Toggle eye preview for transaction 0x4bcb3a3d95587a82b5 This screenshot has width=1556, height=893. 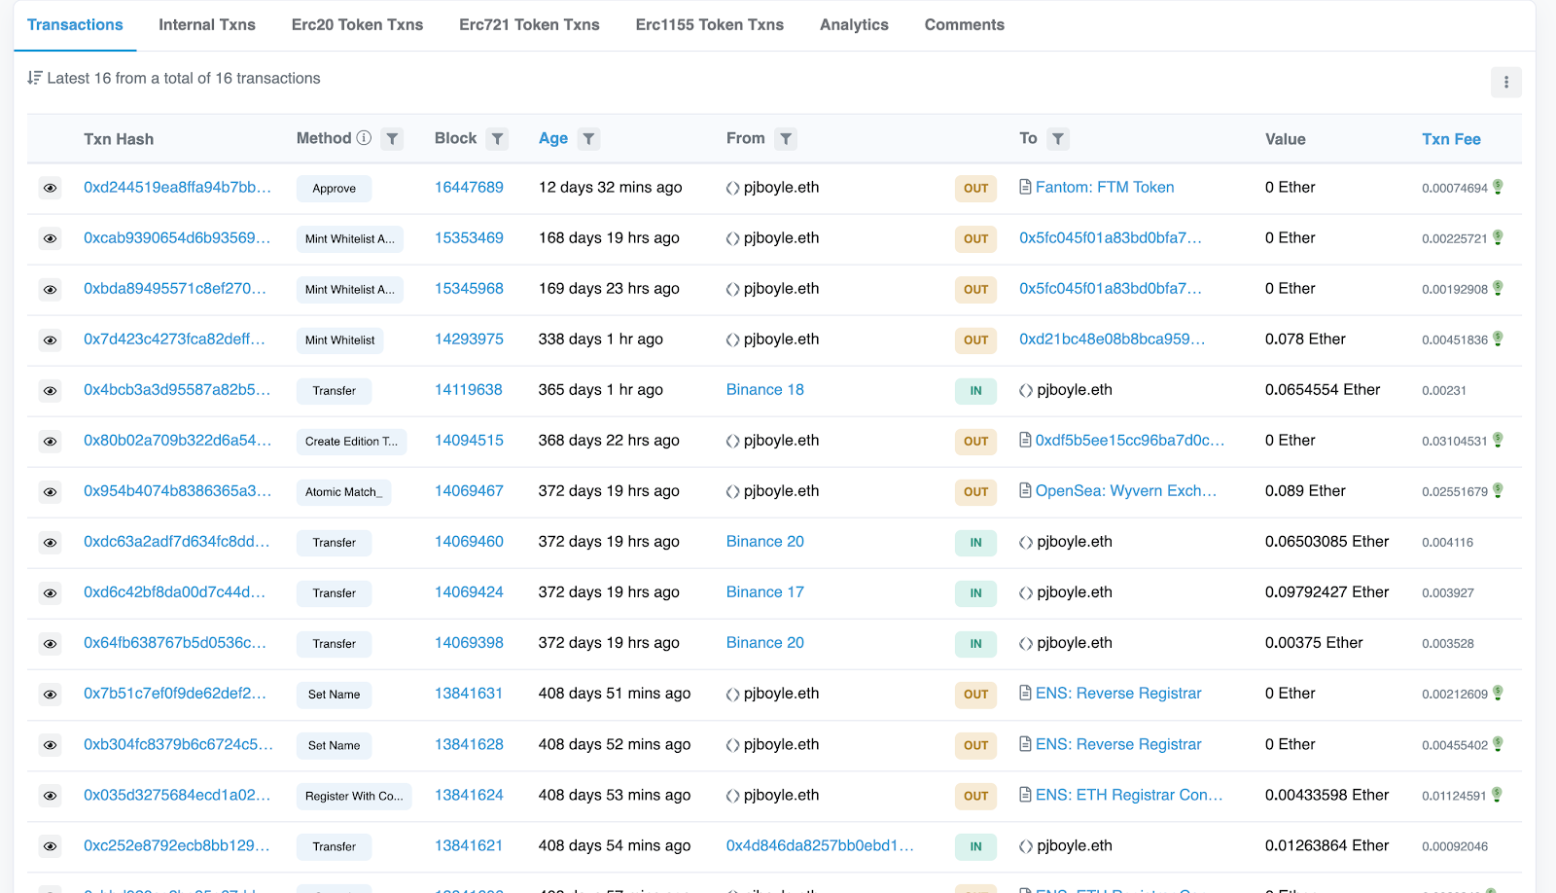(x=50, y=390)
